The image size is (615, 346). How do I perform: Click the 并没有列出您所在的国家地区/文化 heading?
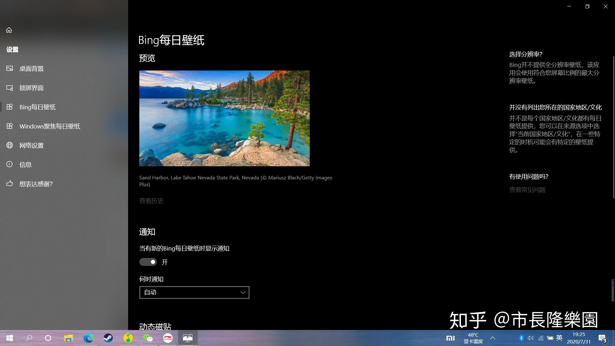tap(555, 107)
